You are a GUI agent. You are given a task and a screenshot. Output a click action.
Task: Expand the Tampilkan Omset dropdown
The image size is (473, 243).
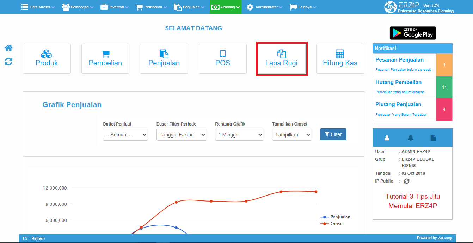tap(292, 135)
